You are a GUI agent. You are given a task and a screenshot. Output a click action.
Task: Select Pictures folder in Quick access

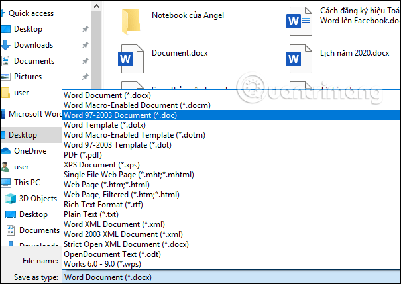(x=27, y=77)
